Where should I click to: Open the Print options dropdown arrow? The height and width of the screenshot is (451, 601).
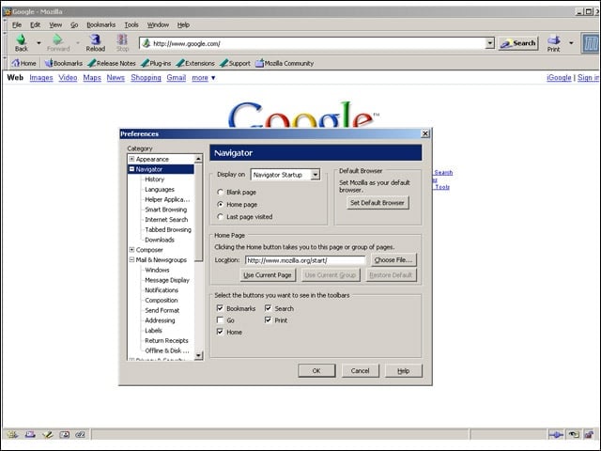click(571, 43)
